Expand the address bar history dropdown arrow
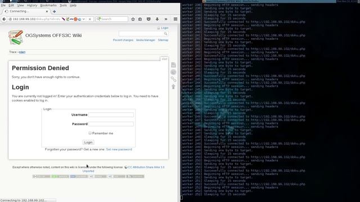Screen dimensions: 360x202 click(84, 19)
